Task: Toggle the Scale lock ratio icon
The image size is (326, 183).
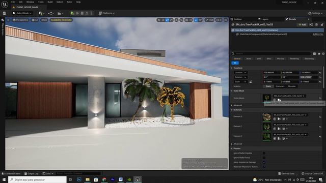Action: [251, 81]
